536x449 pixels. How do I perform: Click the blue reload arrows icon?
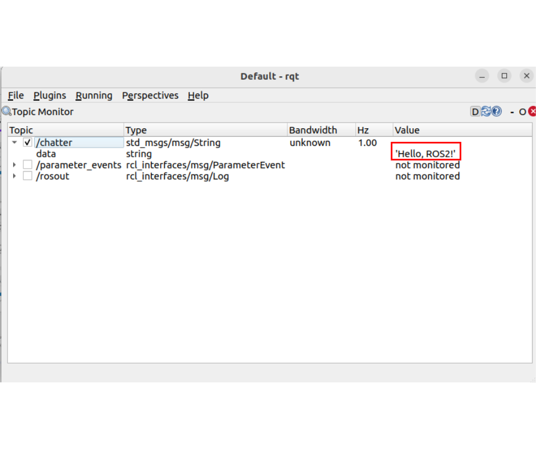pyautogui.click(x=486, y=112)
